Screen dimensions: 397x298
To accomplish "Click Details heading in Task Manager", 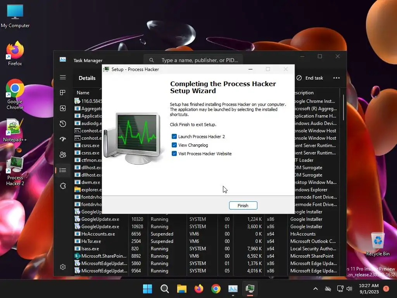I will pos(87,78).
